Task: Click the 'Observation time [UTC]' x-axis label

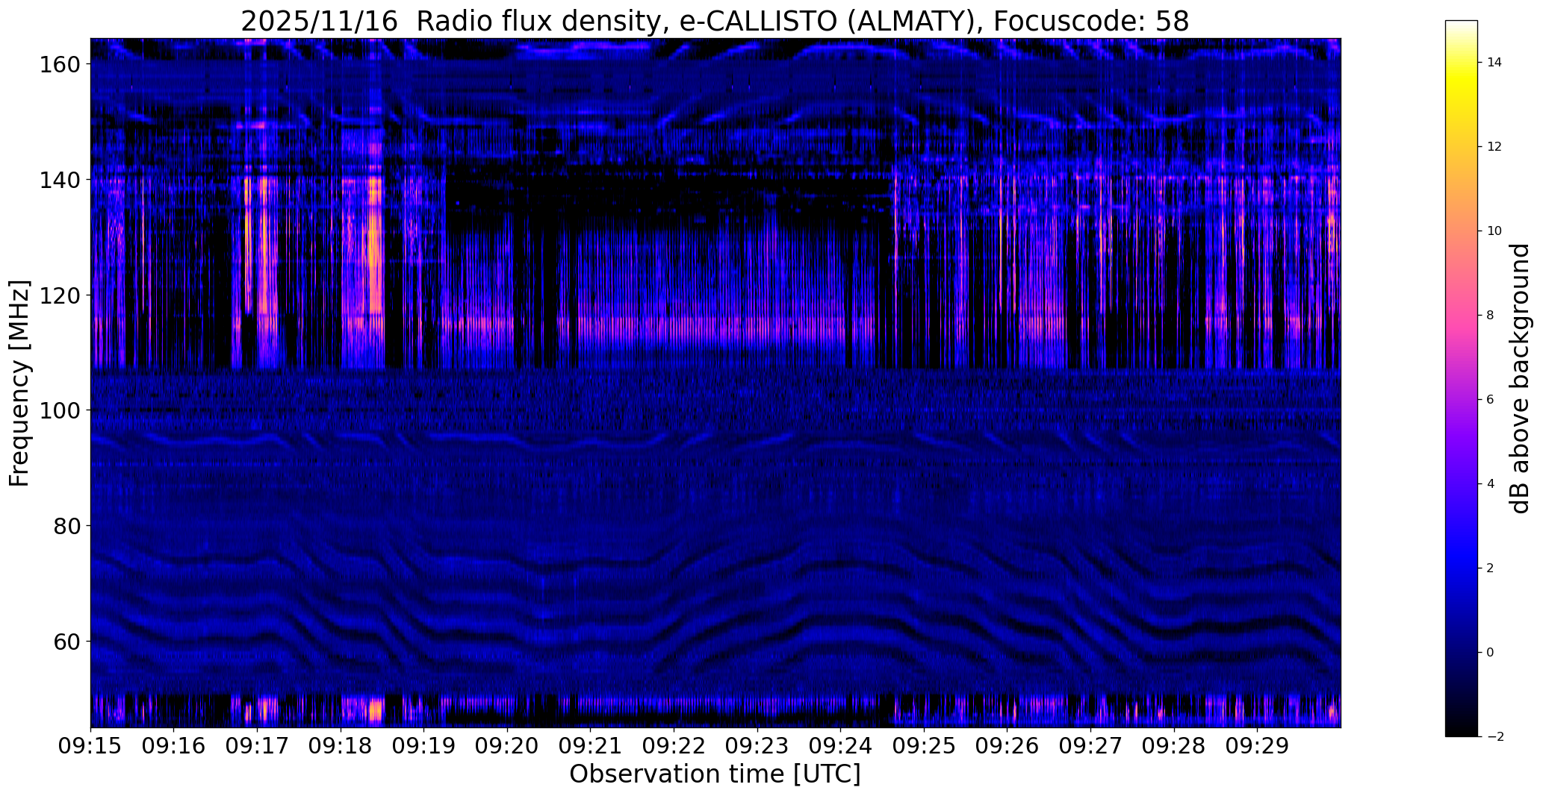Action: point(715,774)
